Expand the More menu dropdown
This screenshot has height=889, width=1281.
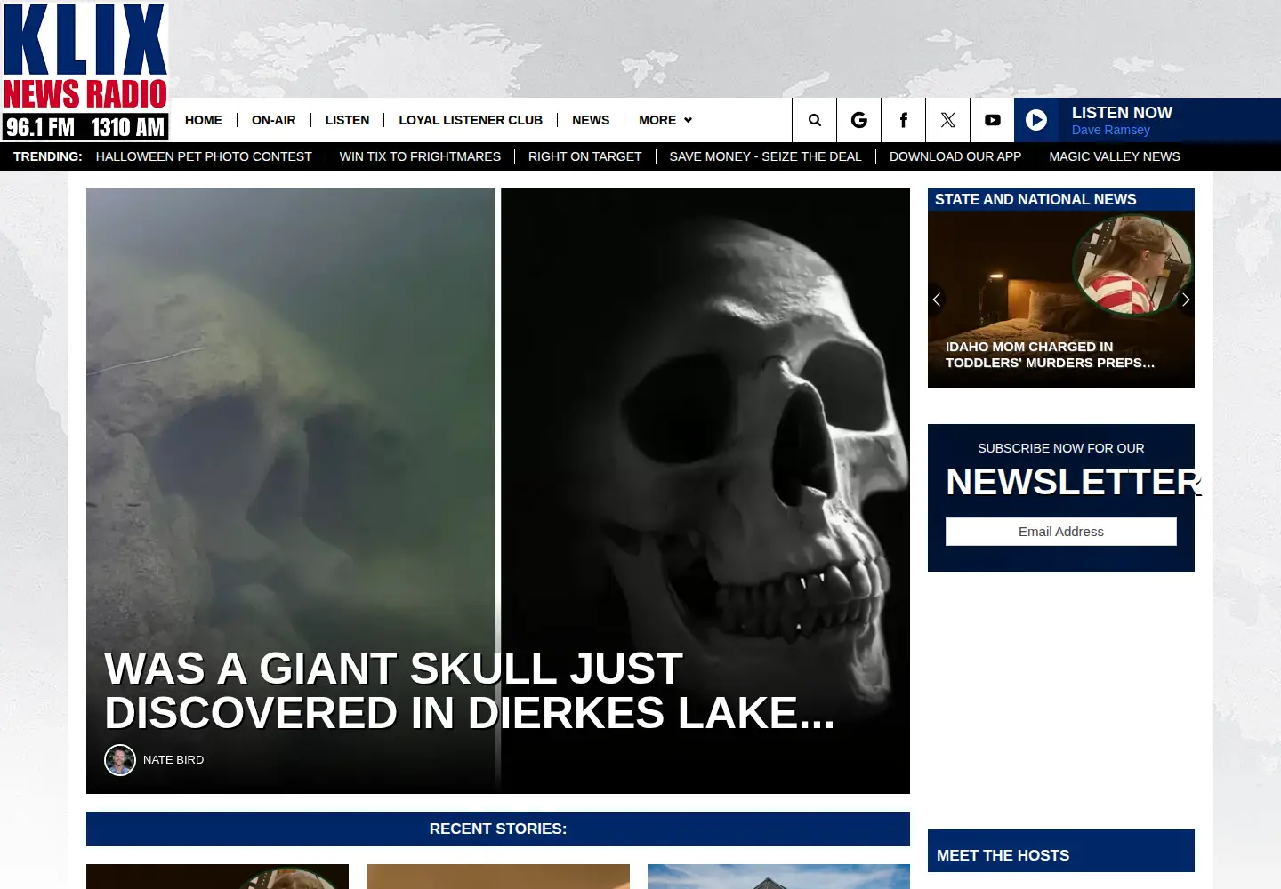coord(665,120)
